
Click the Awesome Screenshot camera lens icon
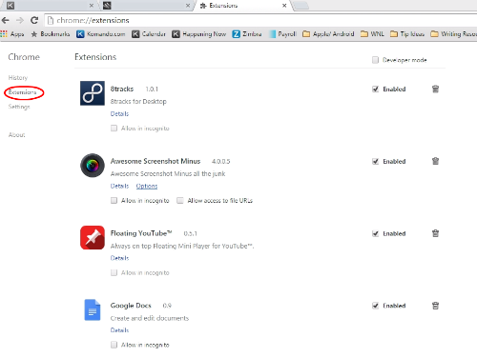click(x=93, y=166)
